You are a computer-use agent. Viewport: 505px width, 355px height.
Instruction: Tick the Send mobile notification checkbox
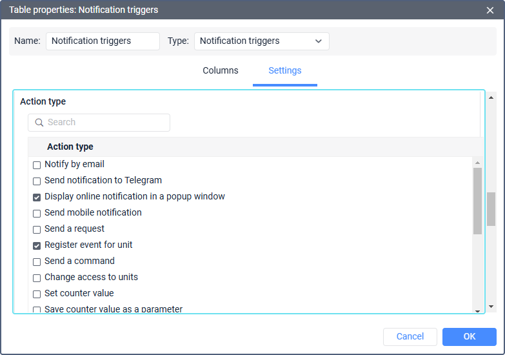point(37,214)
